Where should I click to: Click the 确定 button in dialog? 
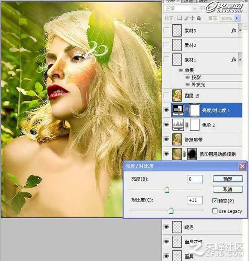point(228,179)
